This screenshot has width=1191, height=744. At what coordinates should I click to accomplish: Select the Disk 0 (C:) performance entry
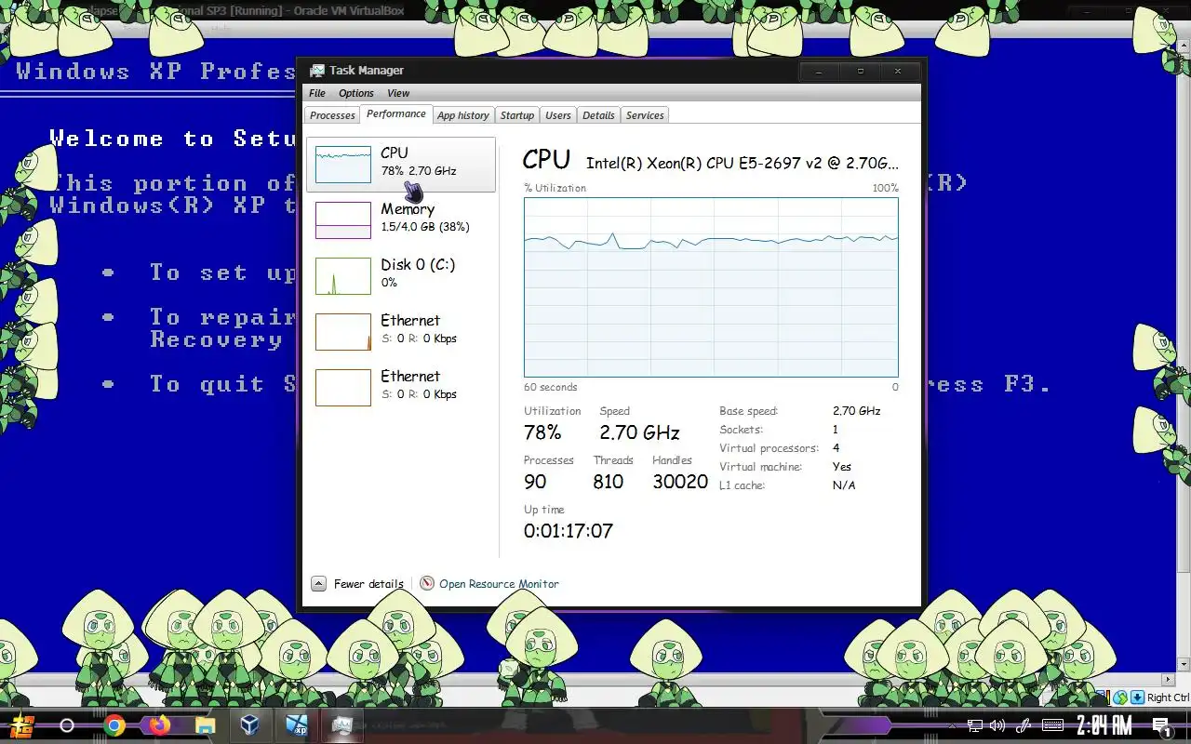tap(401, 276)
